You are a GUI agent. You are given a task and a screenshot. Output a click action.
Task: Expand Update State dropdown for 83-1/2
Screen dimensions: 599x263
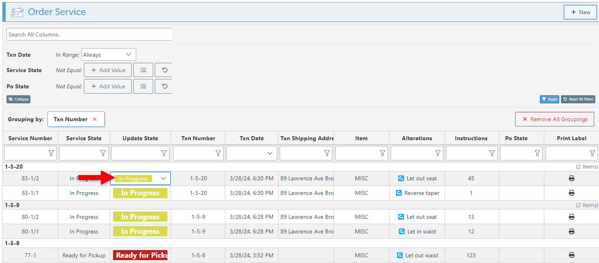[x=163, y=178]
